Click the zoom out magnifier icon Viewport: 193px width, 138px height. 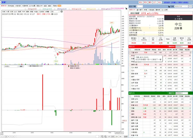click(x=102, y=136)
